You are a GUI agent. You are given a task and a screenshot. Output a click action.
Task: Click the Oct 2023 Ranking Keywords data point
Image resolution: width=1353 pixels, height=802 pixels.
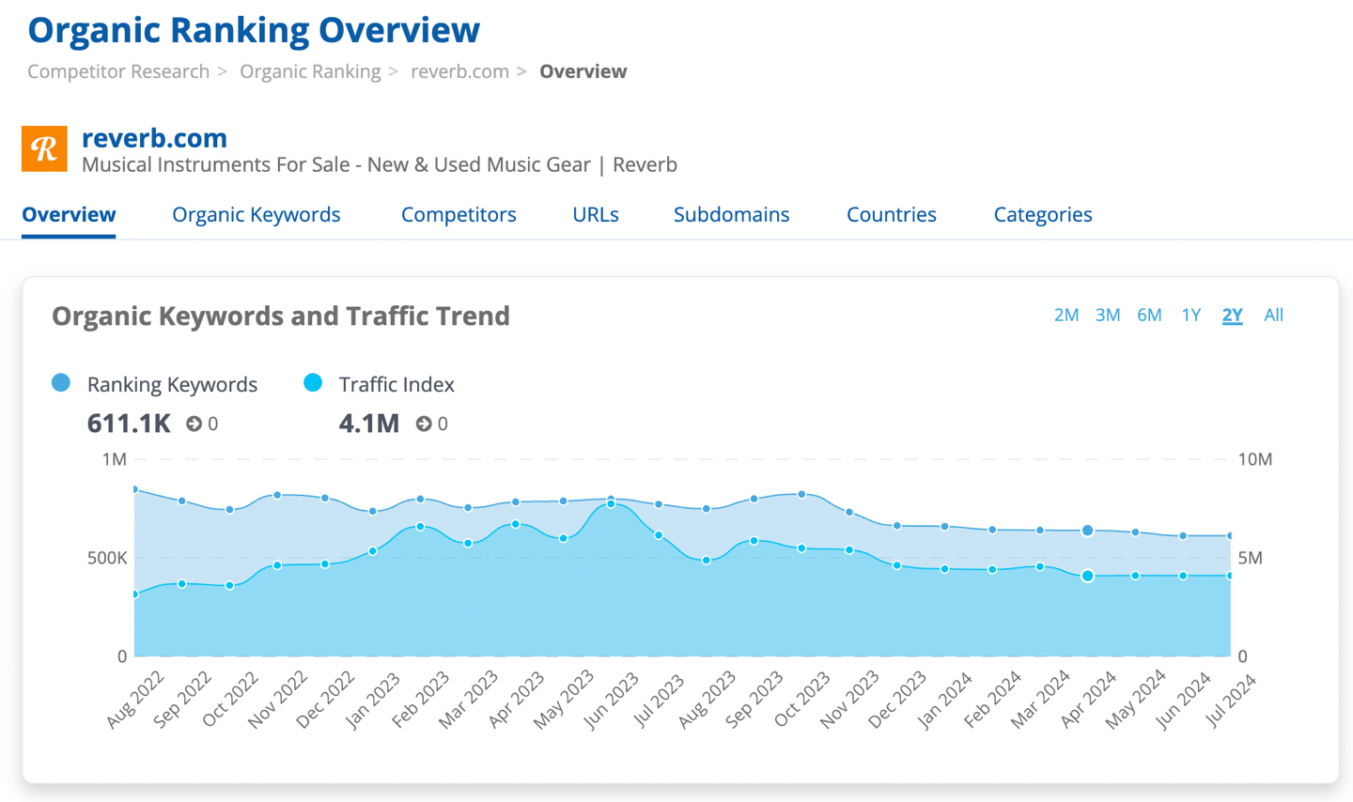pos(801,494)
